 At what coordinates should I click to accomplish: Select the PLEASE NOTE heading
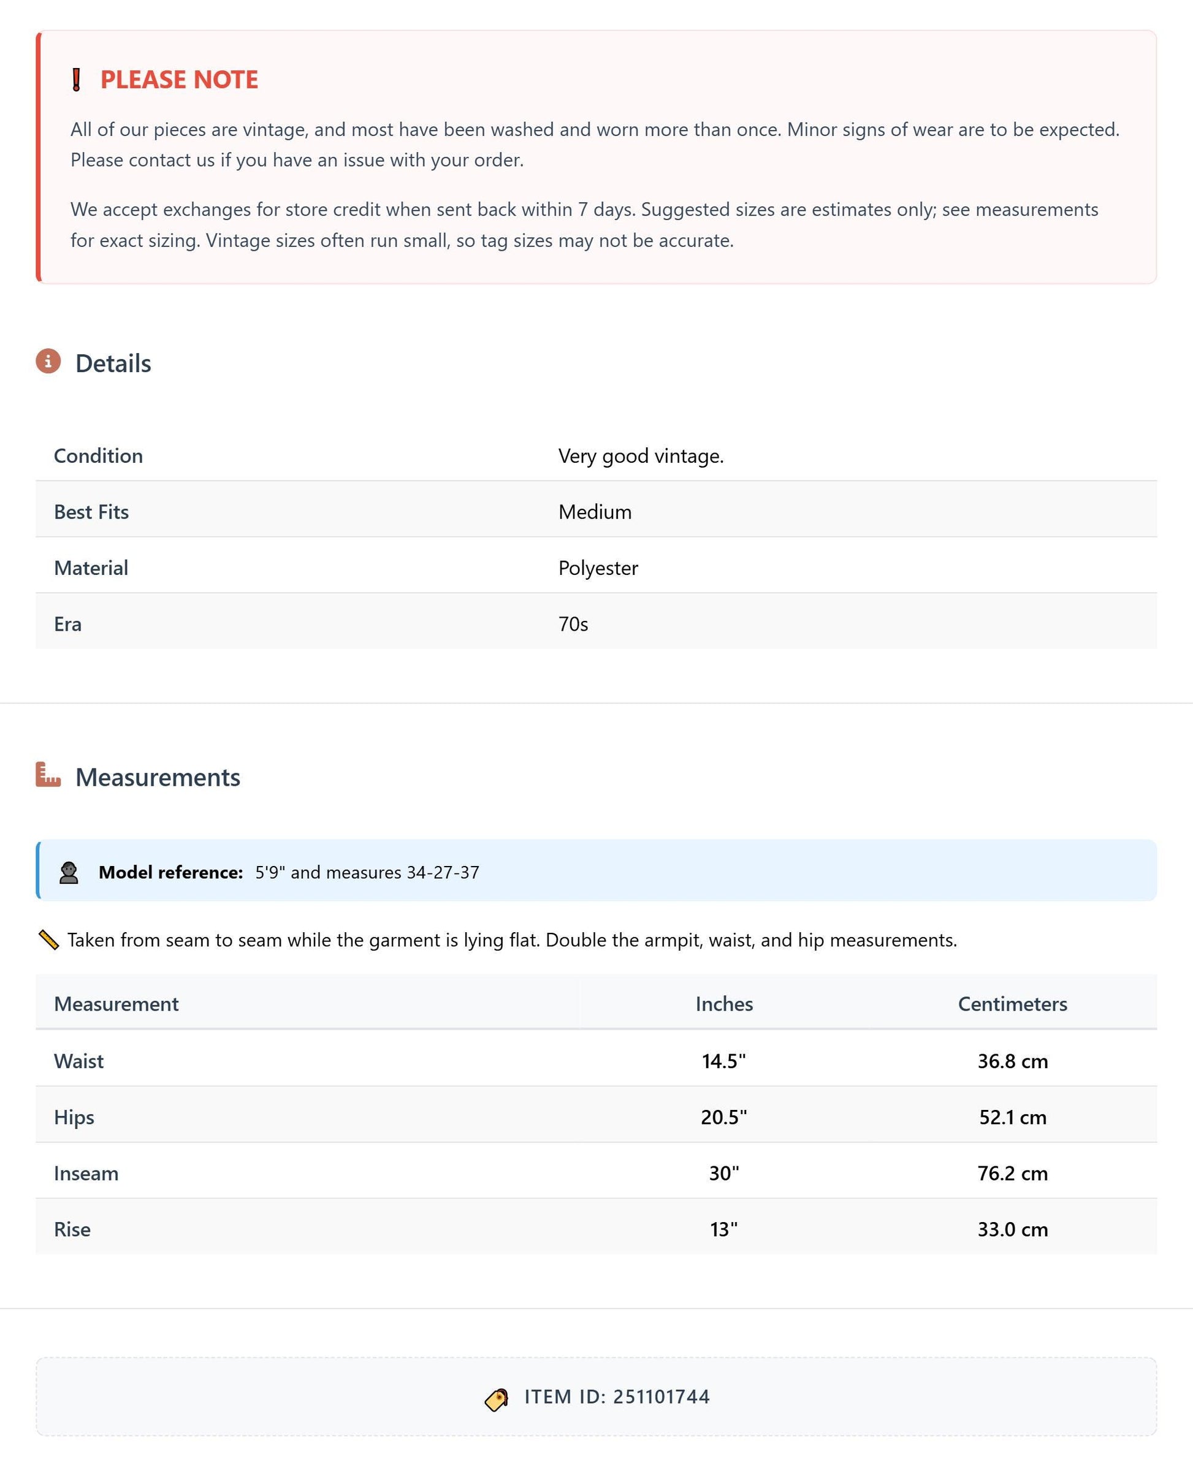pos(180,80)
